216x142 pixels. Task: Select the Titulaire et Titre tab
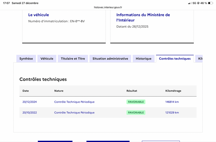(73, 59)
